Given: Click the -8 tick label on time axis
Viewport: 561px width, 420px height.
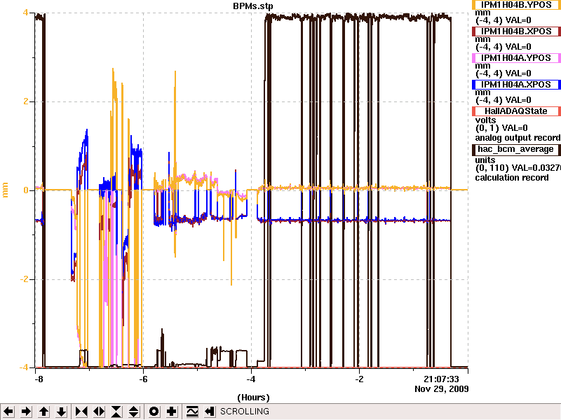Looking at the screenshot, I should (x=39, y=379).
